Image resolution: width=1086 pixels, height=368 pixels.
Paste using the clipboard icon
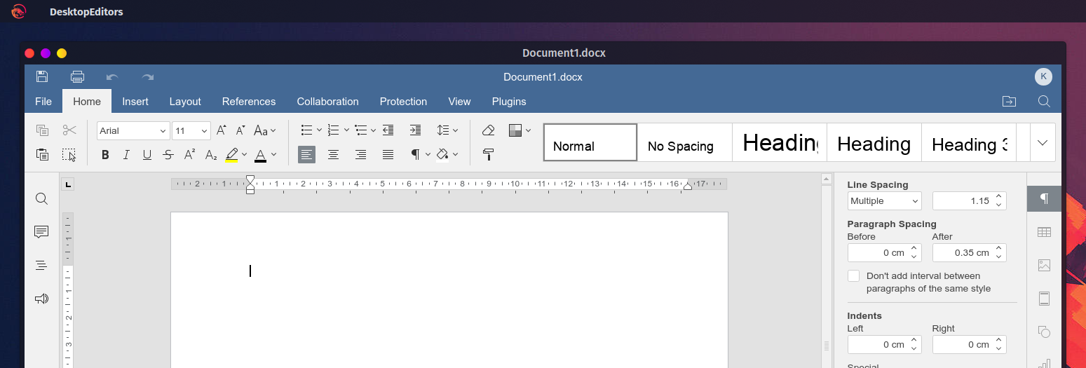(42, 154)
